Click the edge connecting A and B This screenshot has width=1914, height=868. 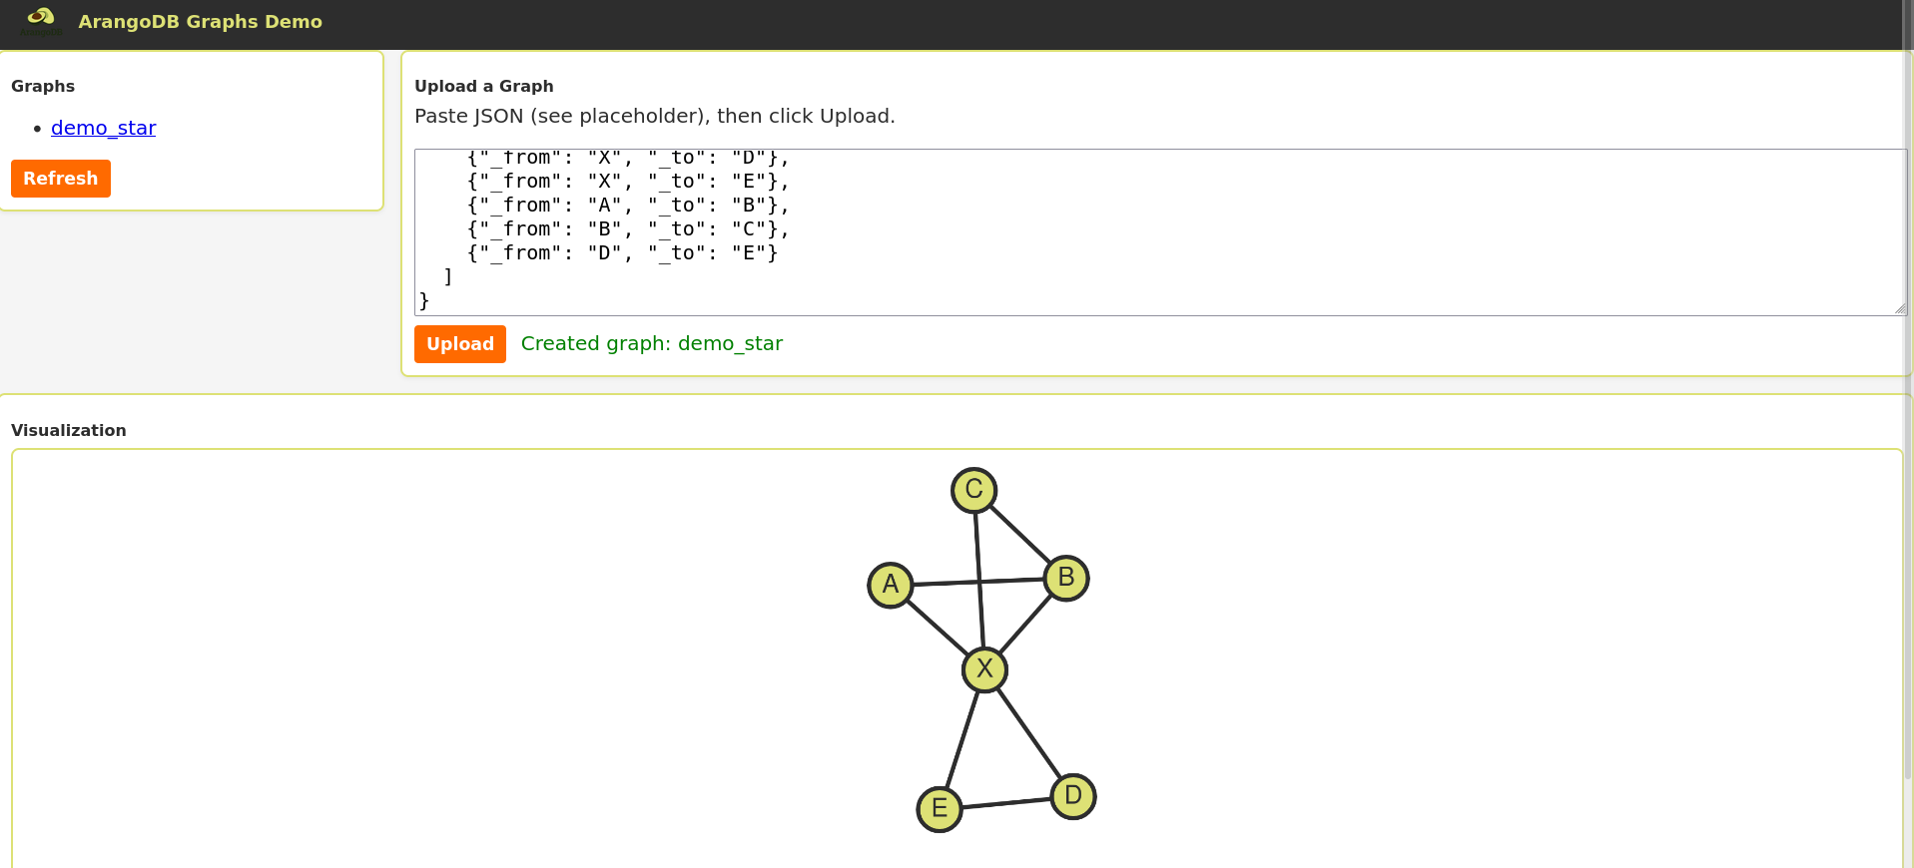(x=939, y=583)
